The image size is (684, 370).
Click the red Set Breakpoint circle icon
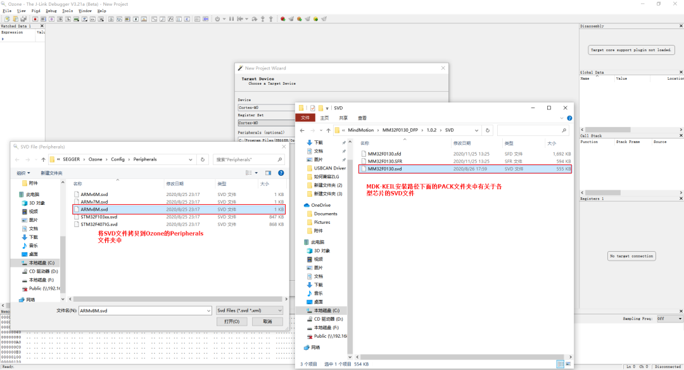click(282, 19)
